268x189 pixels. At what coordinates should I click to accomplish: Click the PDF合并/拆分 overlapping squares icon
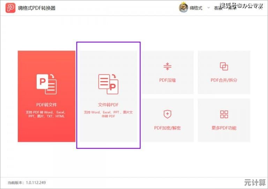coord(224,66)
